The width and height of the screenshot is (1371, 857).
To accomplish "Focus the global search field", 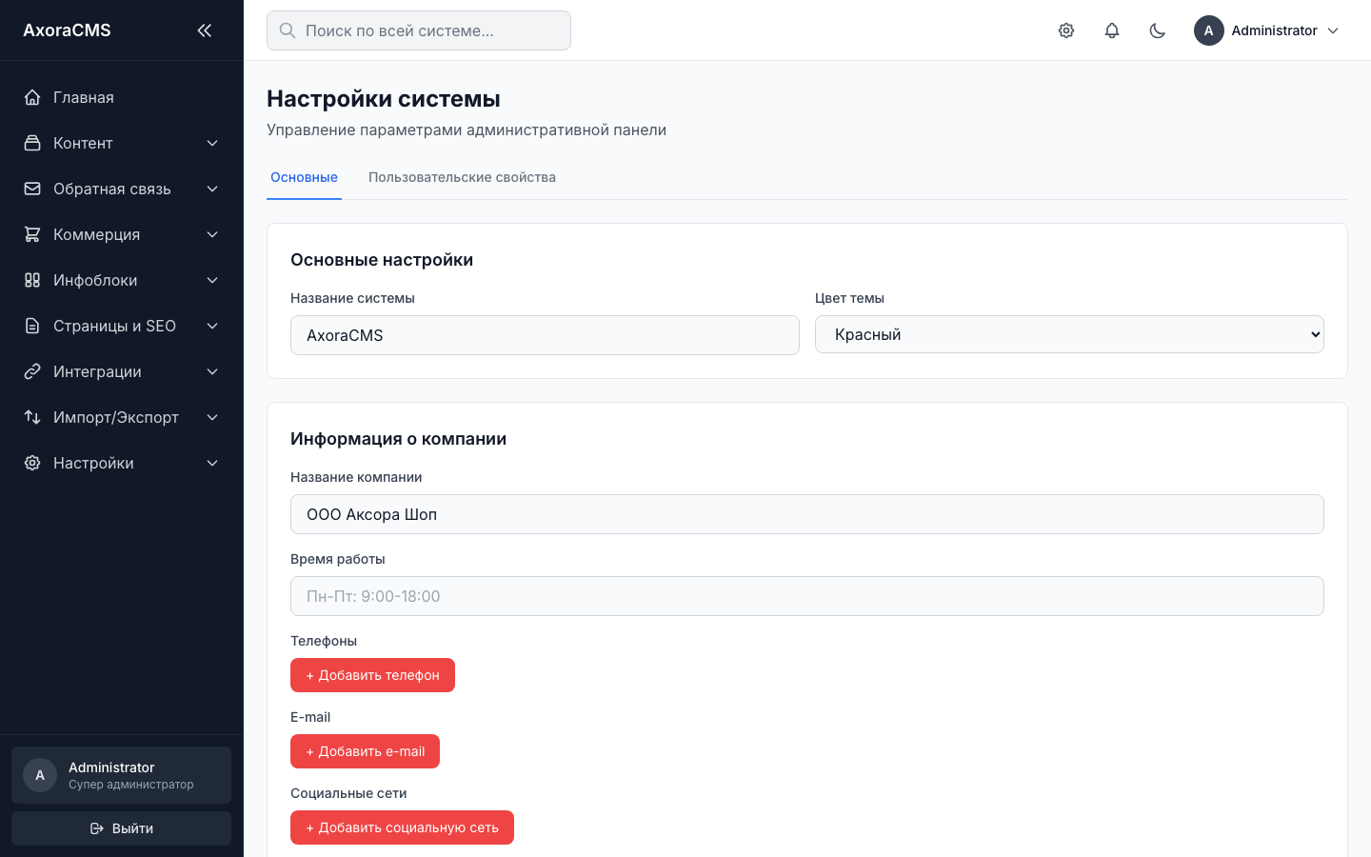I will (419, 30).
